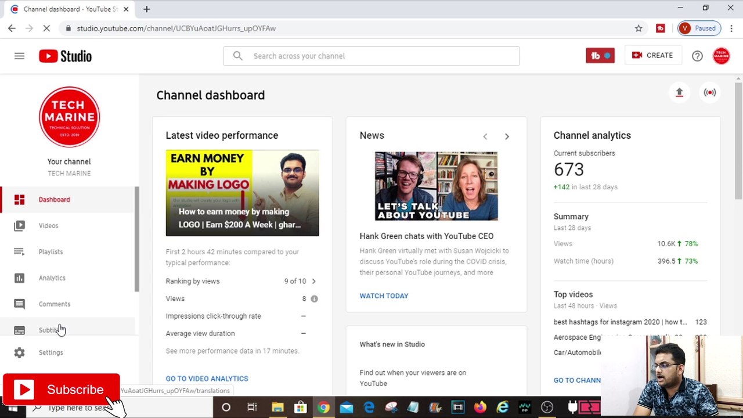Open Comments in the left sidebar
The image size is (743, 418).
[x=54, y=304]
